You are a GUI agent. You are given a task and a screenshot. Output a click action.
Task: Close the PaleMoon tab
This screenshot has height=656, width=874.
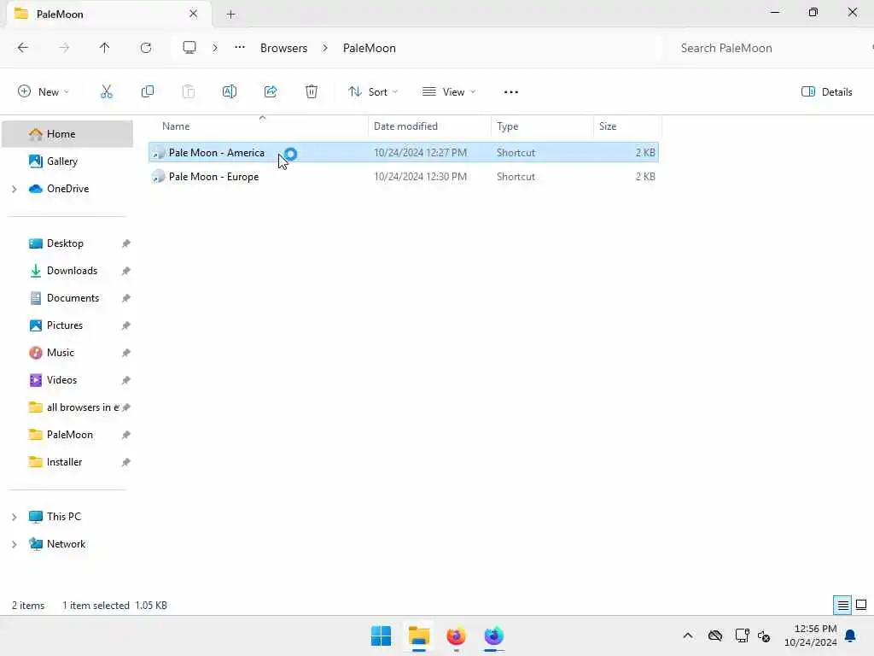(194, 14)
